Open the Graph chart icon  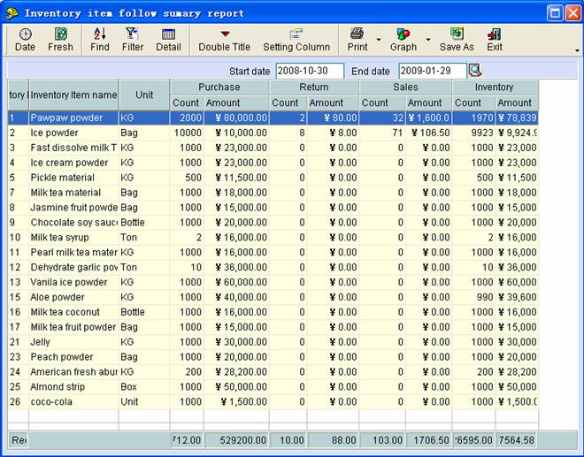point(403,34)
